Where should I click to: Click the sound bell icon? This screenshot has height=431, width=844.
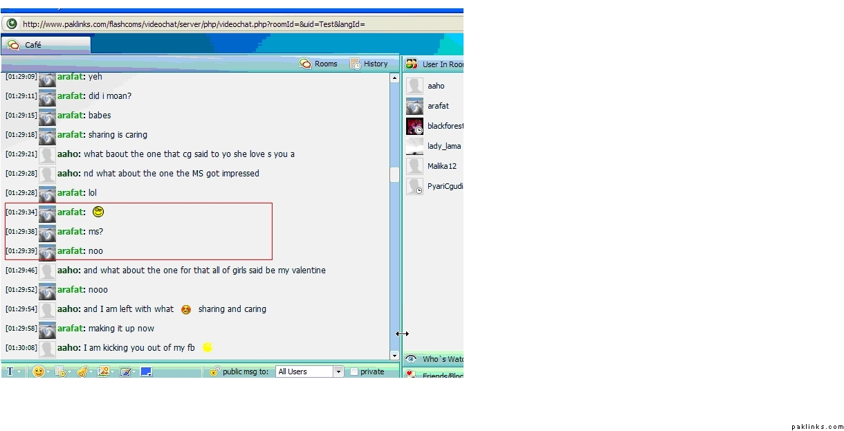(x=82, y=372)
